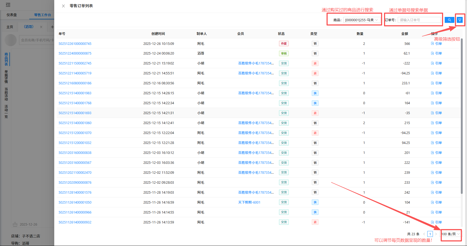Select page 1 in pagination
This screenshot has height=246, width=467.
pos(430,234)
